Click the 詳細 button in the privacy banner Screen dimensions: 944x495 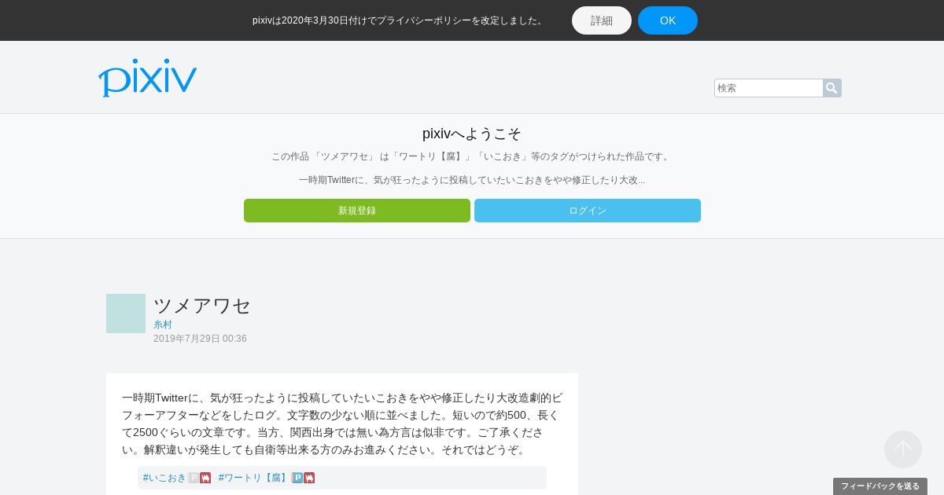coord(602,20)
